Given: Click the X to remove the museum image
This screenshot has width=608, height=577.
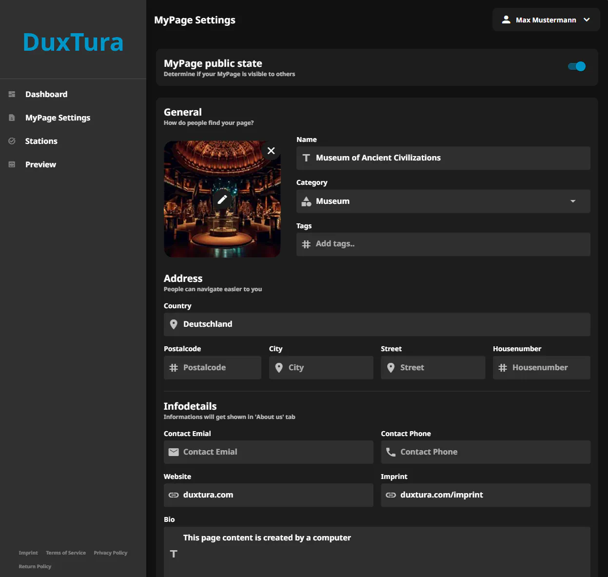Looking at the screenshot, I should (271, 151).
